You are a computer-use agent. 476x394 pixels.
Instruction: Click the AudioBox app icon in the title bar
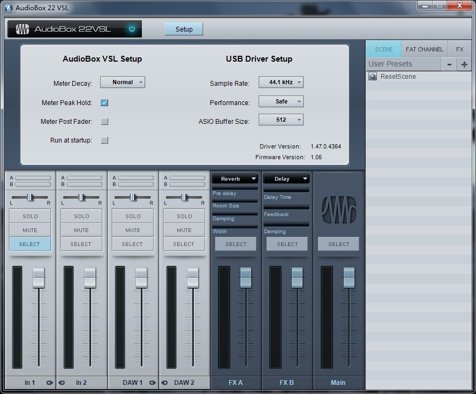point(9,8)
